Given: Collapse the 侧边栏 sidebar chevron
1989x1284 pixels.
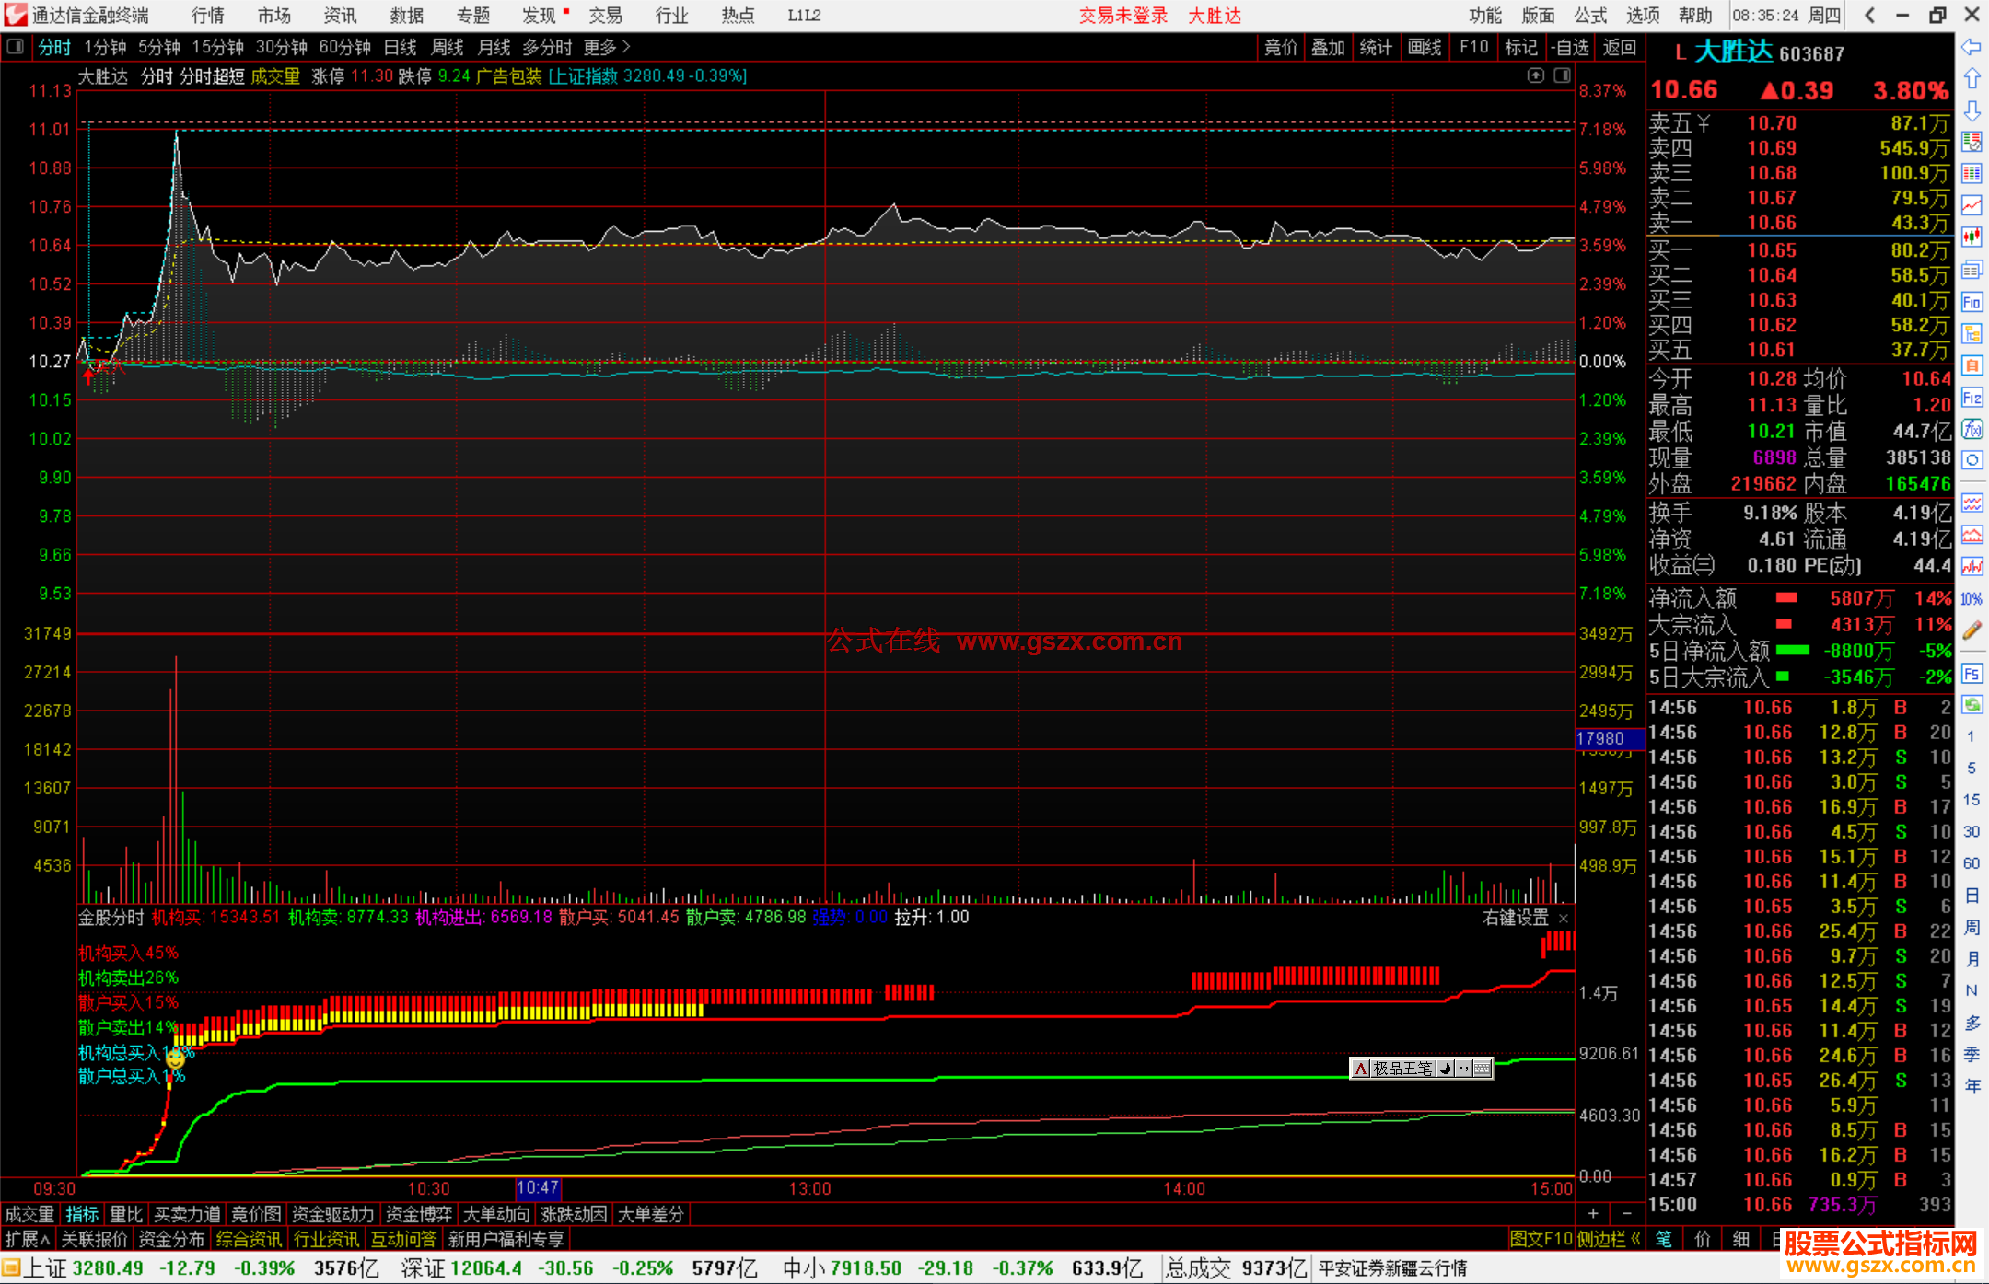Looking at the screenshot, I should click(1635, 1239).
